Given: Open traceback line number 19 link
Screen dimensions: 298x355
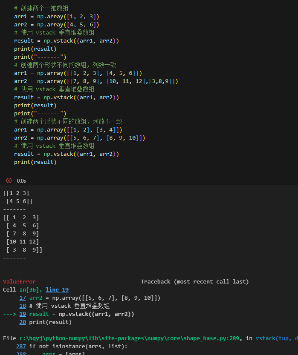Looking at the screenshot, I should pos(23,314).
